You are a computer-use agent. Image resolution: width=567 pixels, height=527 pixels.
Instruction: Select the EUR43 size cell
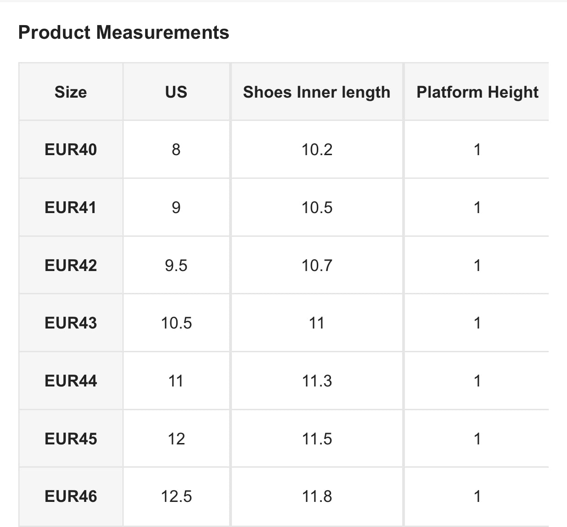click(x=71, y=323)
